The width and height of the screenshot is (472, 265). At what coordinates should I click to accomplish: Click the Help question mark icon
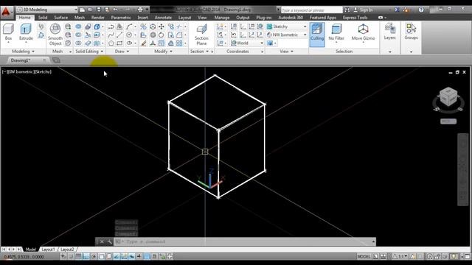(421, 10)
